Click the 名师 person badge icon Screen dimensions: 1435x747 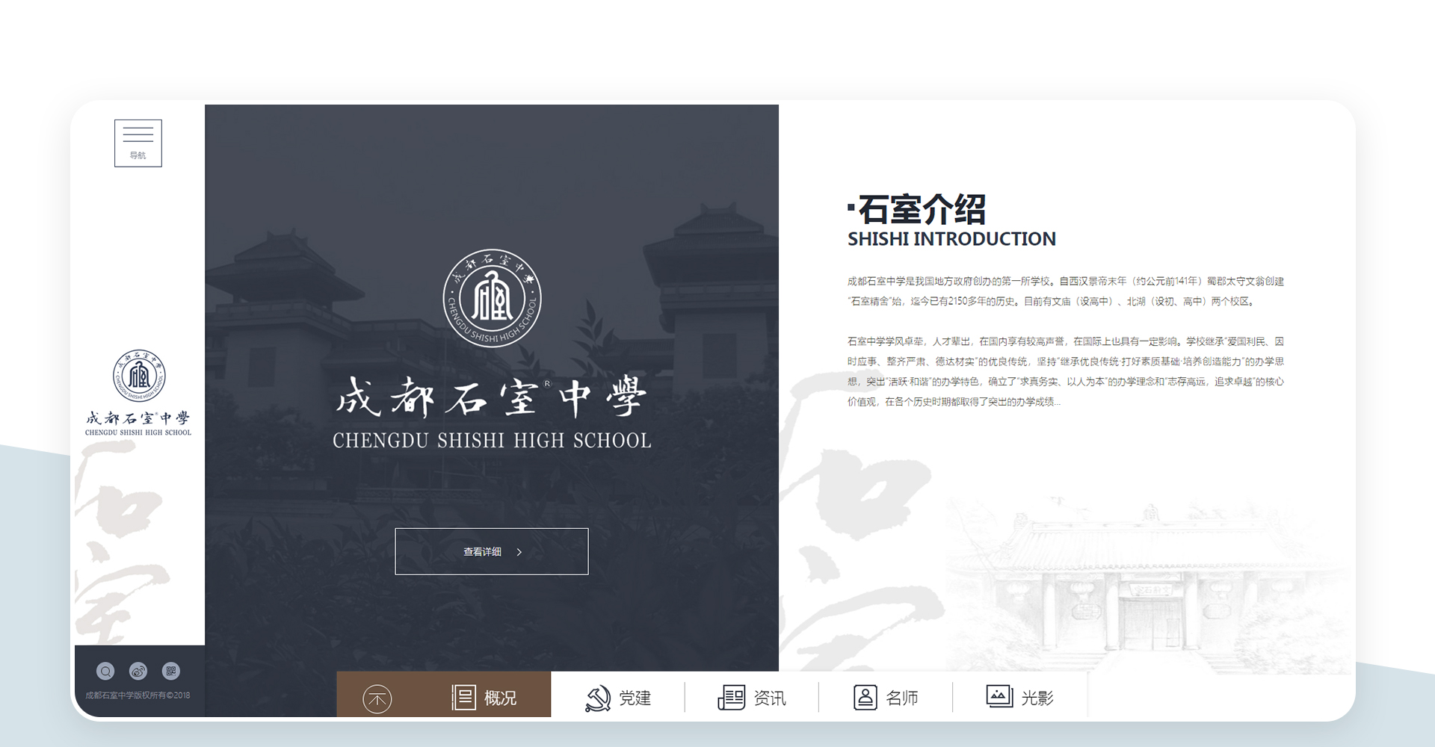pyautogui.click(x=865, y=698)
